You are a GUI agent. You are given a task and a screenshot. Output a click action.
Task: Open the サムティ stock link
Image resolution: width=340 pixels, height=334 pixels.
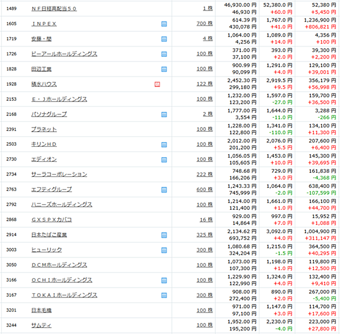click(41, 325)
